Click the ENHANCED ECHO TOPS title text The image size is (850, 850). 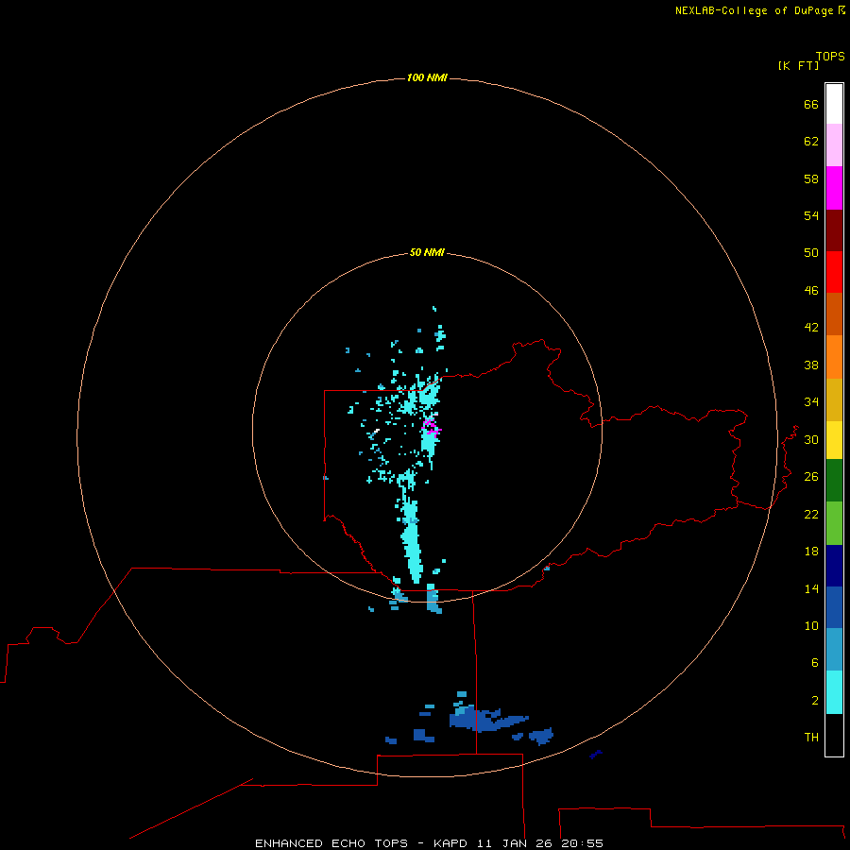331,843
